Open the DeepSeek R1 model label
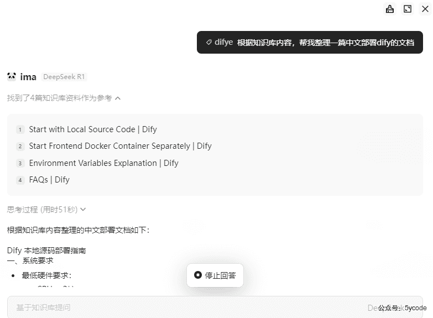 tap(64, 77)
